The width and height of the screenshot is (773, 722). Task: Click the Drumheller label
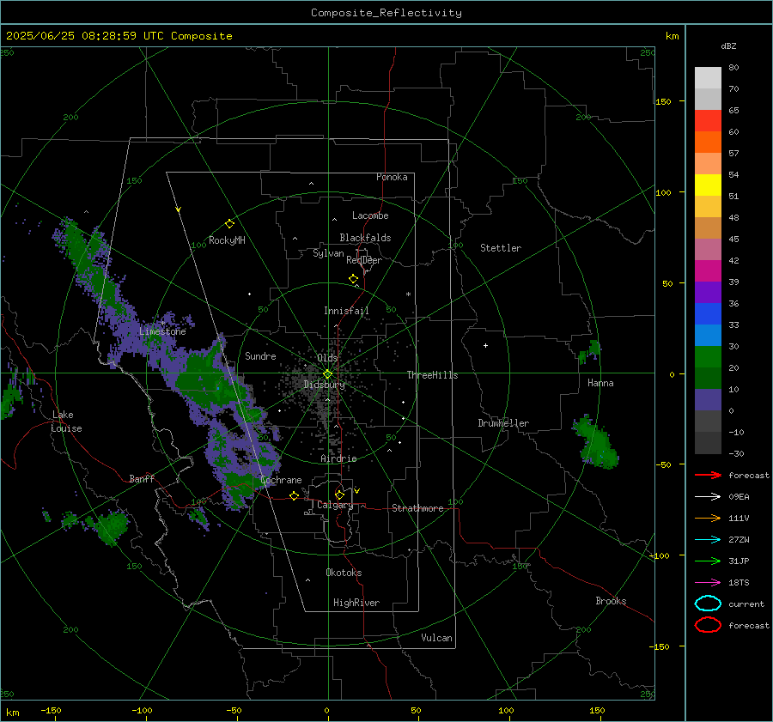503,423
